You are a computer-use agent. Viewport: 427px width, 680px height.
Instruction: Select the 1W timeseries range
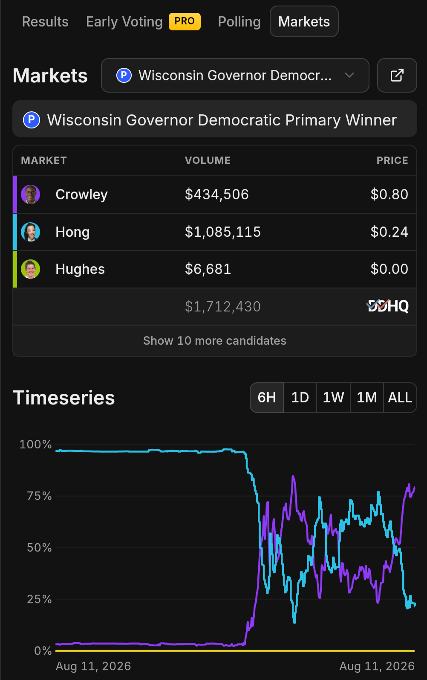tap(333, 398)
